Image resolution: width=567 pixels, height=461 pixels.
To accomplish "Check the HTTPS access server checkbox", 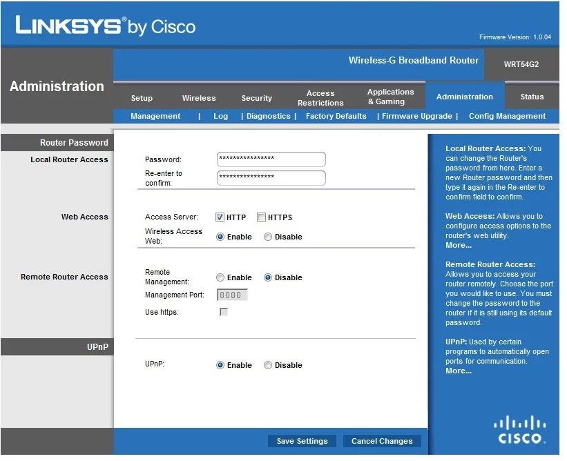I will 261,217.
